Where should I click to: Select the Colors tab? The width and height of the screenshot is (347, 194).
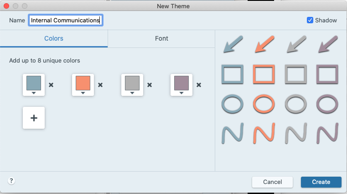point(54,38)
